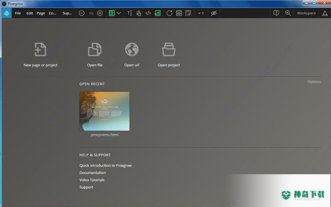Click the add page view icon
The image size is (331, 207).
(x=188, y=13)
